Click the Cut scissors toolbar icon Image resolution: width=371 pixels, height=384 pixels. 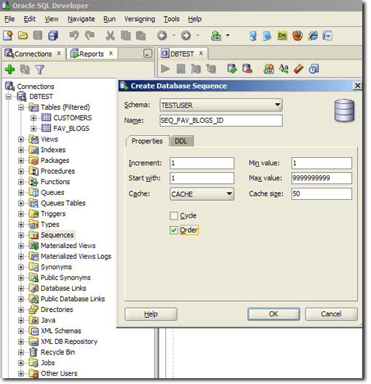tap(110, 36)
